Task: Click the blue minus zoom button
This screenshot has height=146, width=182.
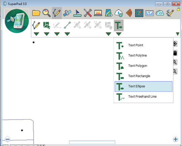Action: pyautogui.click(x=8, y=139)
